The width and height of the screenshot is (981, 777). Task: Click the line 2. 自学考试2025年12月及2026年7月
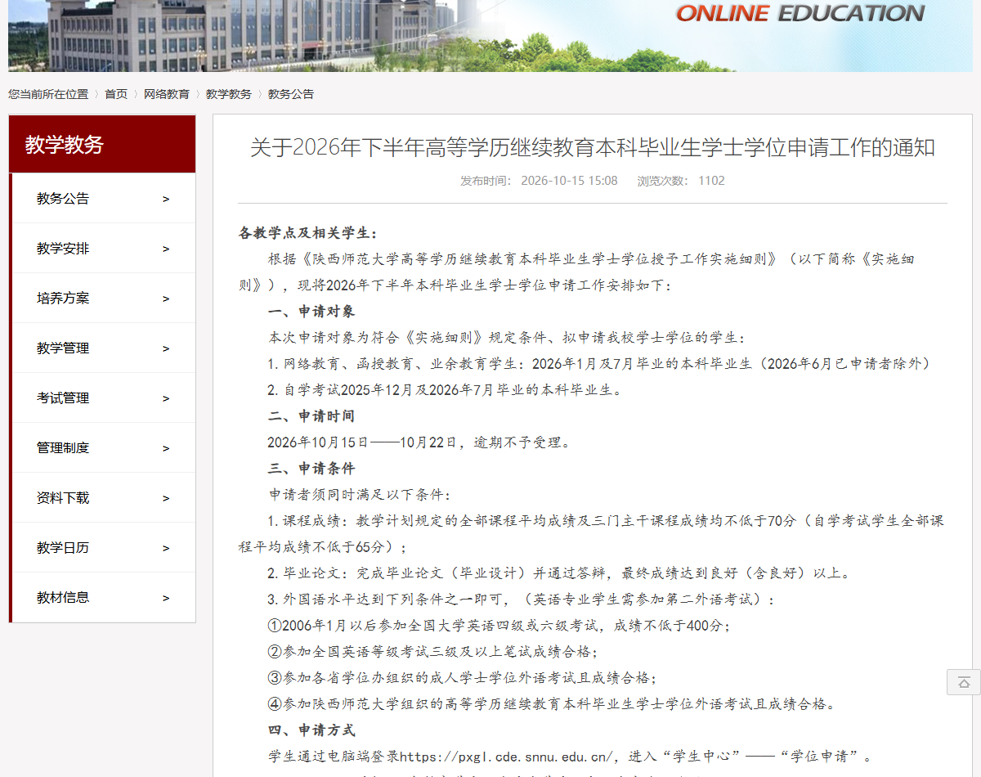tap(446, 390)
